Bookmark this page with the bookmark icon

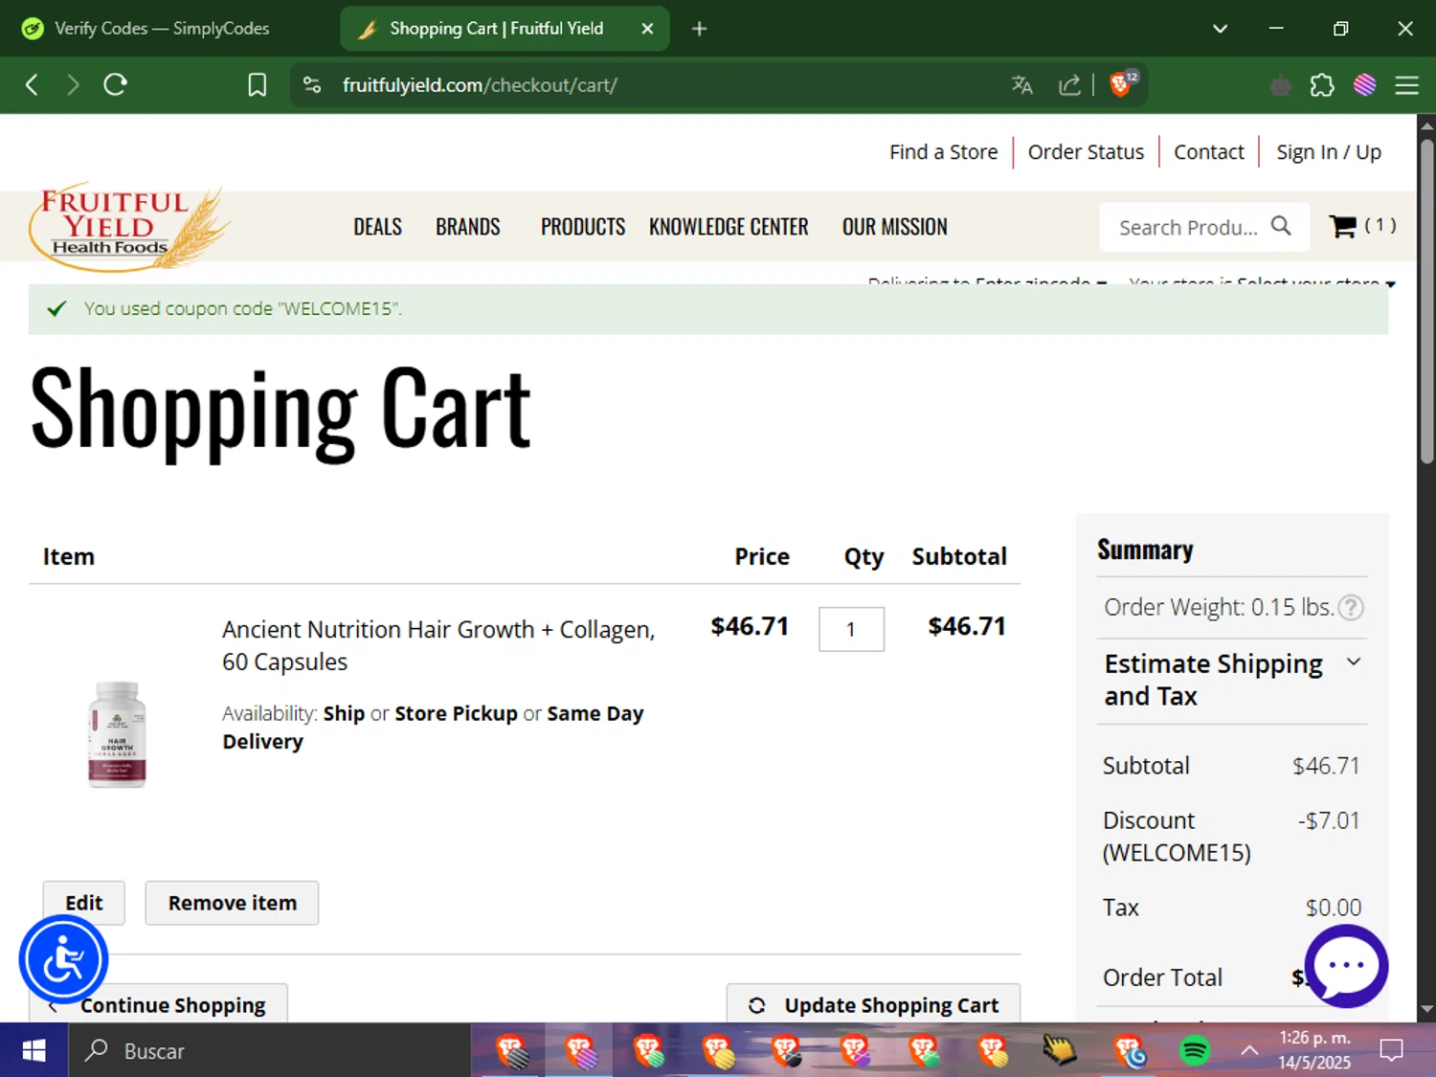click(257, 85)
